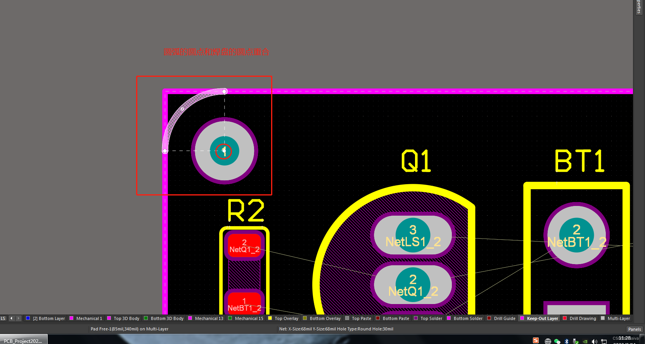Image resolution: width=645 pixels, height=344 pixels.
Task: Click the 11:28 taskbar clock
Action: pyautogui.click(x=624, y=339)
